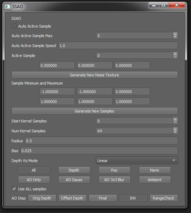
Task: Show the AO Gauss view
Action: pyautogui.click(x=74, y=180)
